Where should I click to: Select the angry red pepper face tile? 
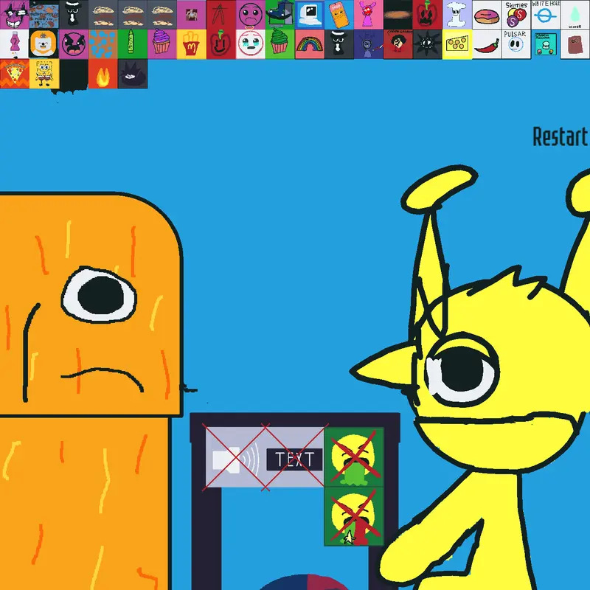click(427, 15)
